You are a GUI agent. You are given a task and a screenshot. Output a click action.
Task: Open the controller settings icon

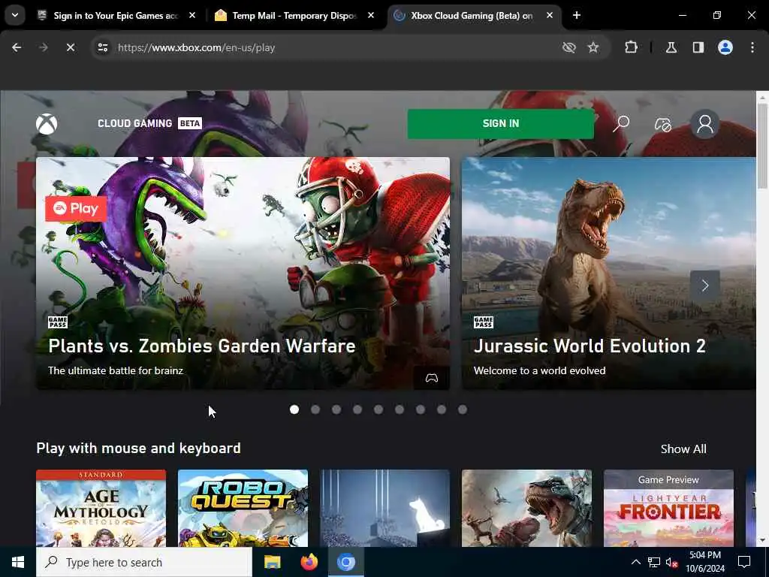click(x=662, y=124)
